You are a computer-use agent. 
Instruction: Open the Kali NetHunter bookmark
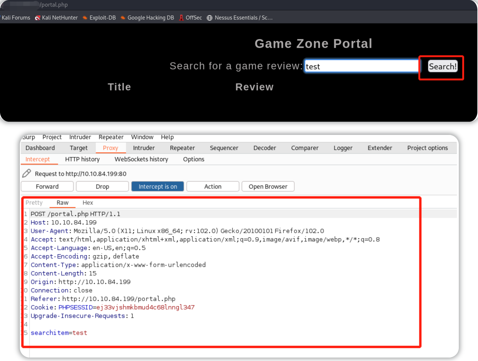click(x=56, y=18)
